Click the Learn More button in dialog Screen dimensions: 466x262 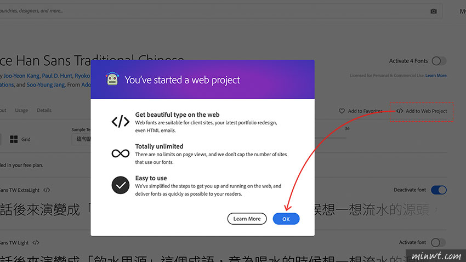coord(247,219)
